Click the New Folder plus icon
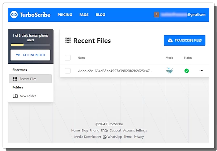The height and width of the screenshot is (151, 217). (15, 96)
